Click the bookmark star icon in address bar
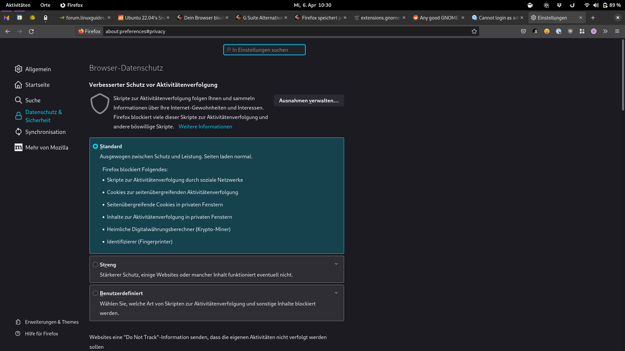Screen dimensions: 625x351 click(x=474, y=31)
